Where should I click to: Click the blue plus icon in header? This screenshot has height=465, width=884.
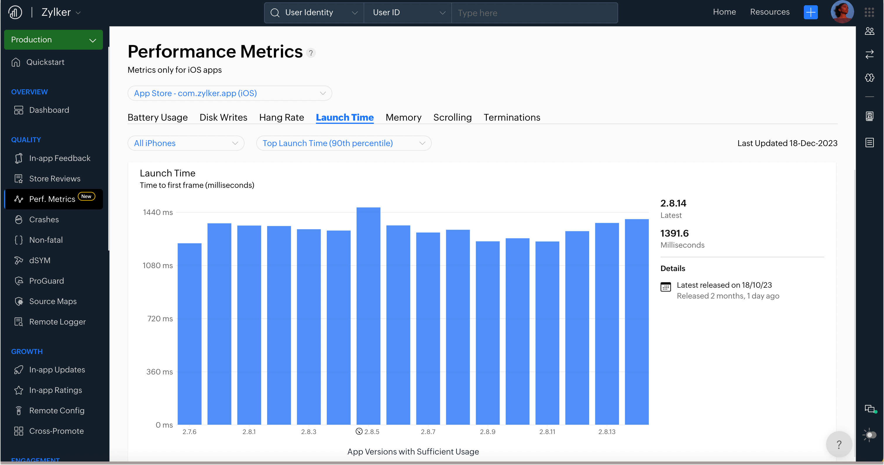pyautogui.click(x=810, y=13)
